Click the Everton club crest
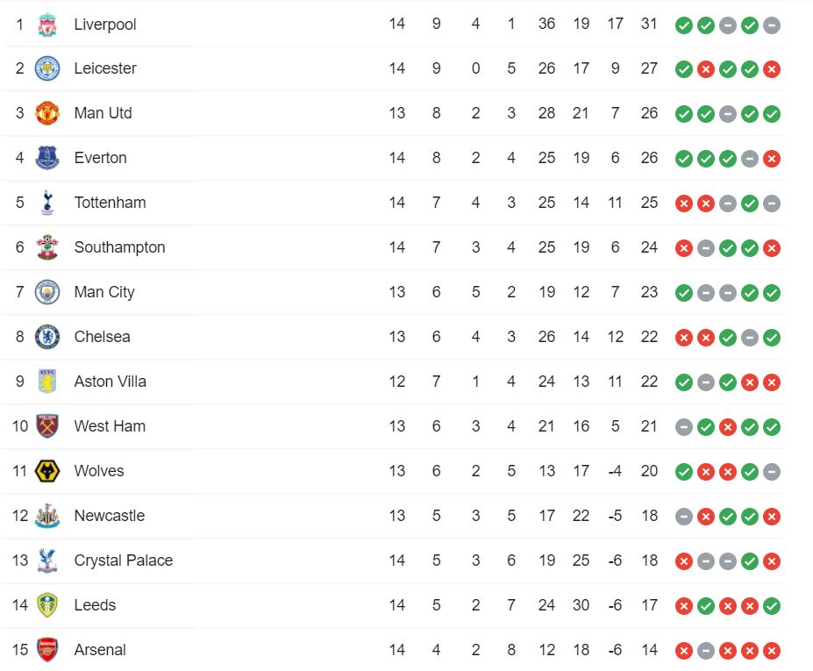The image size is (813, 671). pyautogui.click(x=47, y=158)
